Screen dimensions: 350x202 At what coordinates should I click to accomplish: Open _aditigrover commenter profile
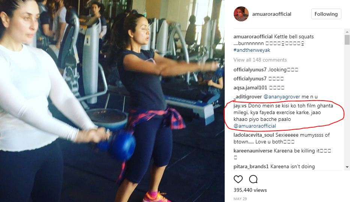[x=248, y=97]
